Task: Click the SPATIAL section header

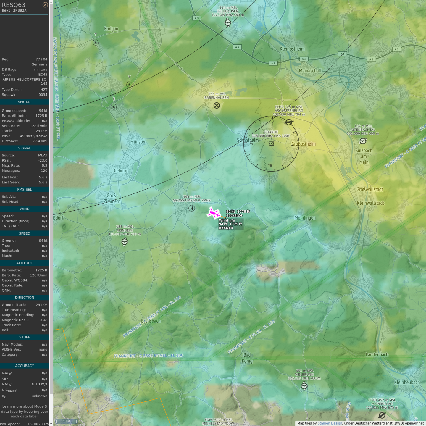Action: [25, 102]
